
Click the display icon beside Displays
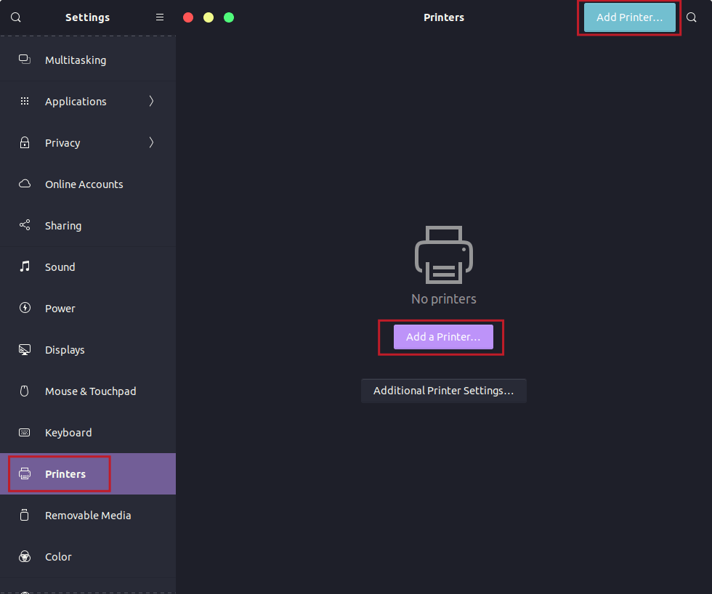point(24,349)
